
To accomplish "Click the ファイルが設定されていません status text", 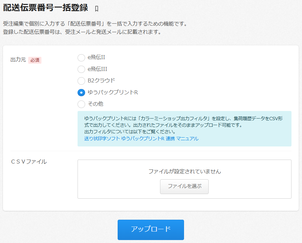I will pos(184,171).
